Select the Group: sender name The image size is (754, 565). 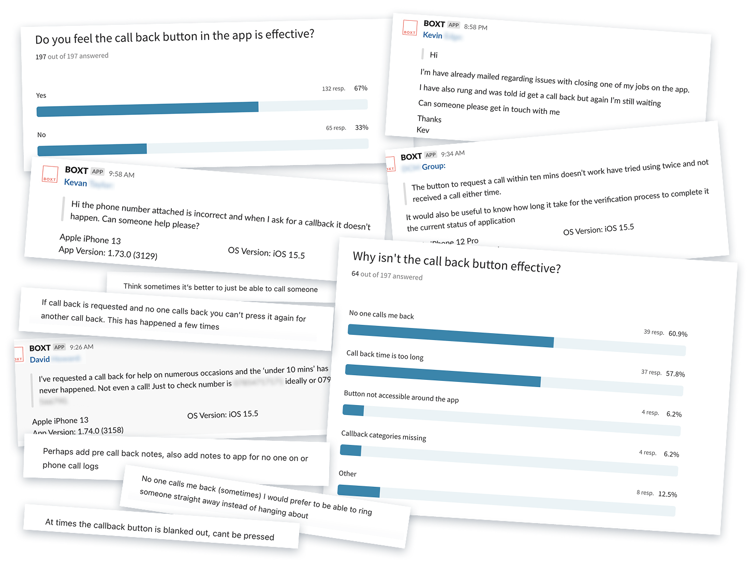click(434, 166)
